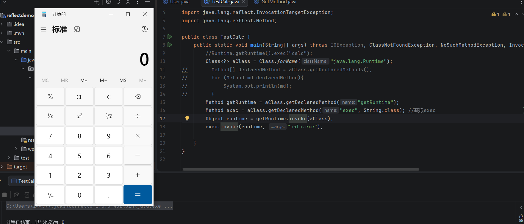524x224 pixels.
Task: Click the Calculator plus key
Action: point(138,175)
